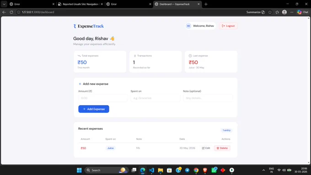Open the Windows Start menu
The image size is (311, 175).
[79, 170]
